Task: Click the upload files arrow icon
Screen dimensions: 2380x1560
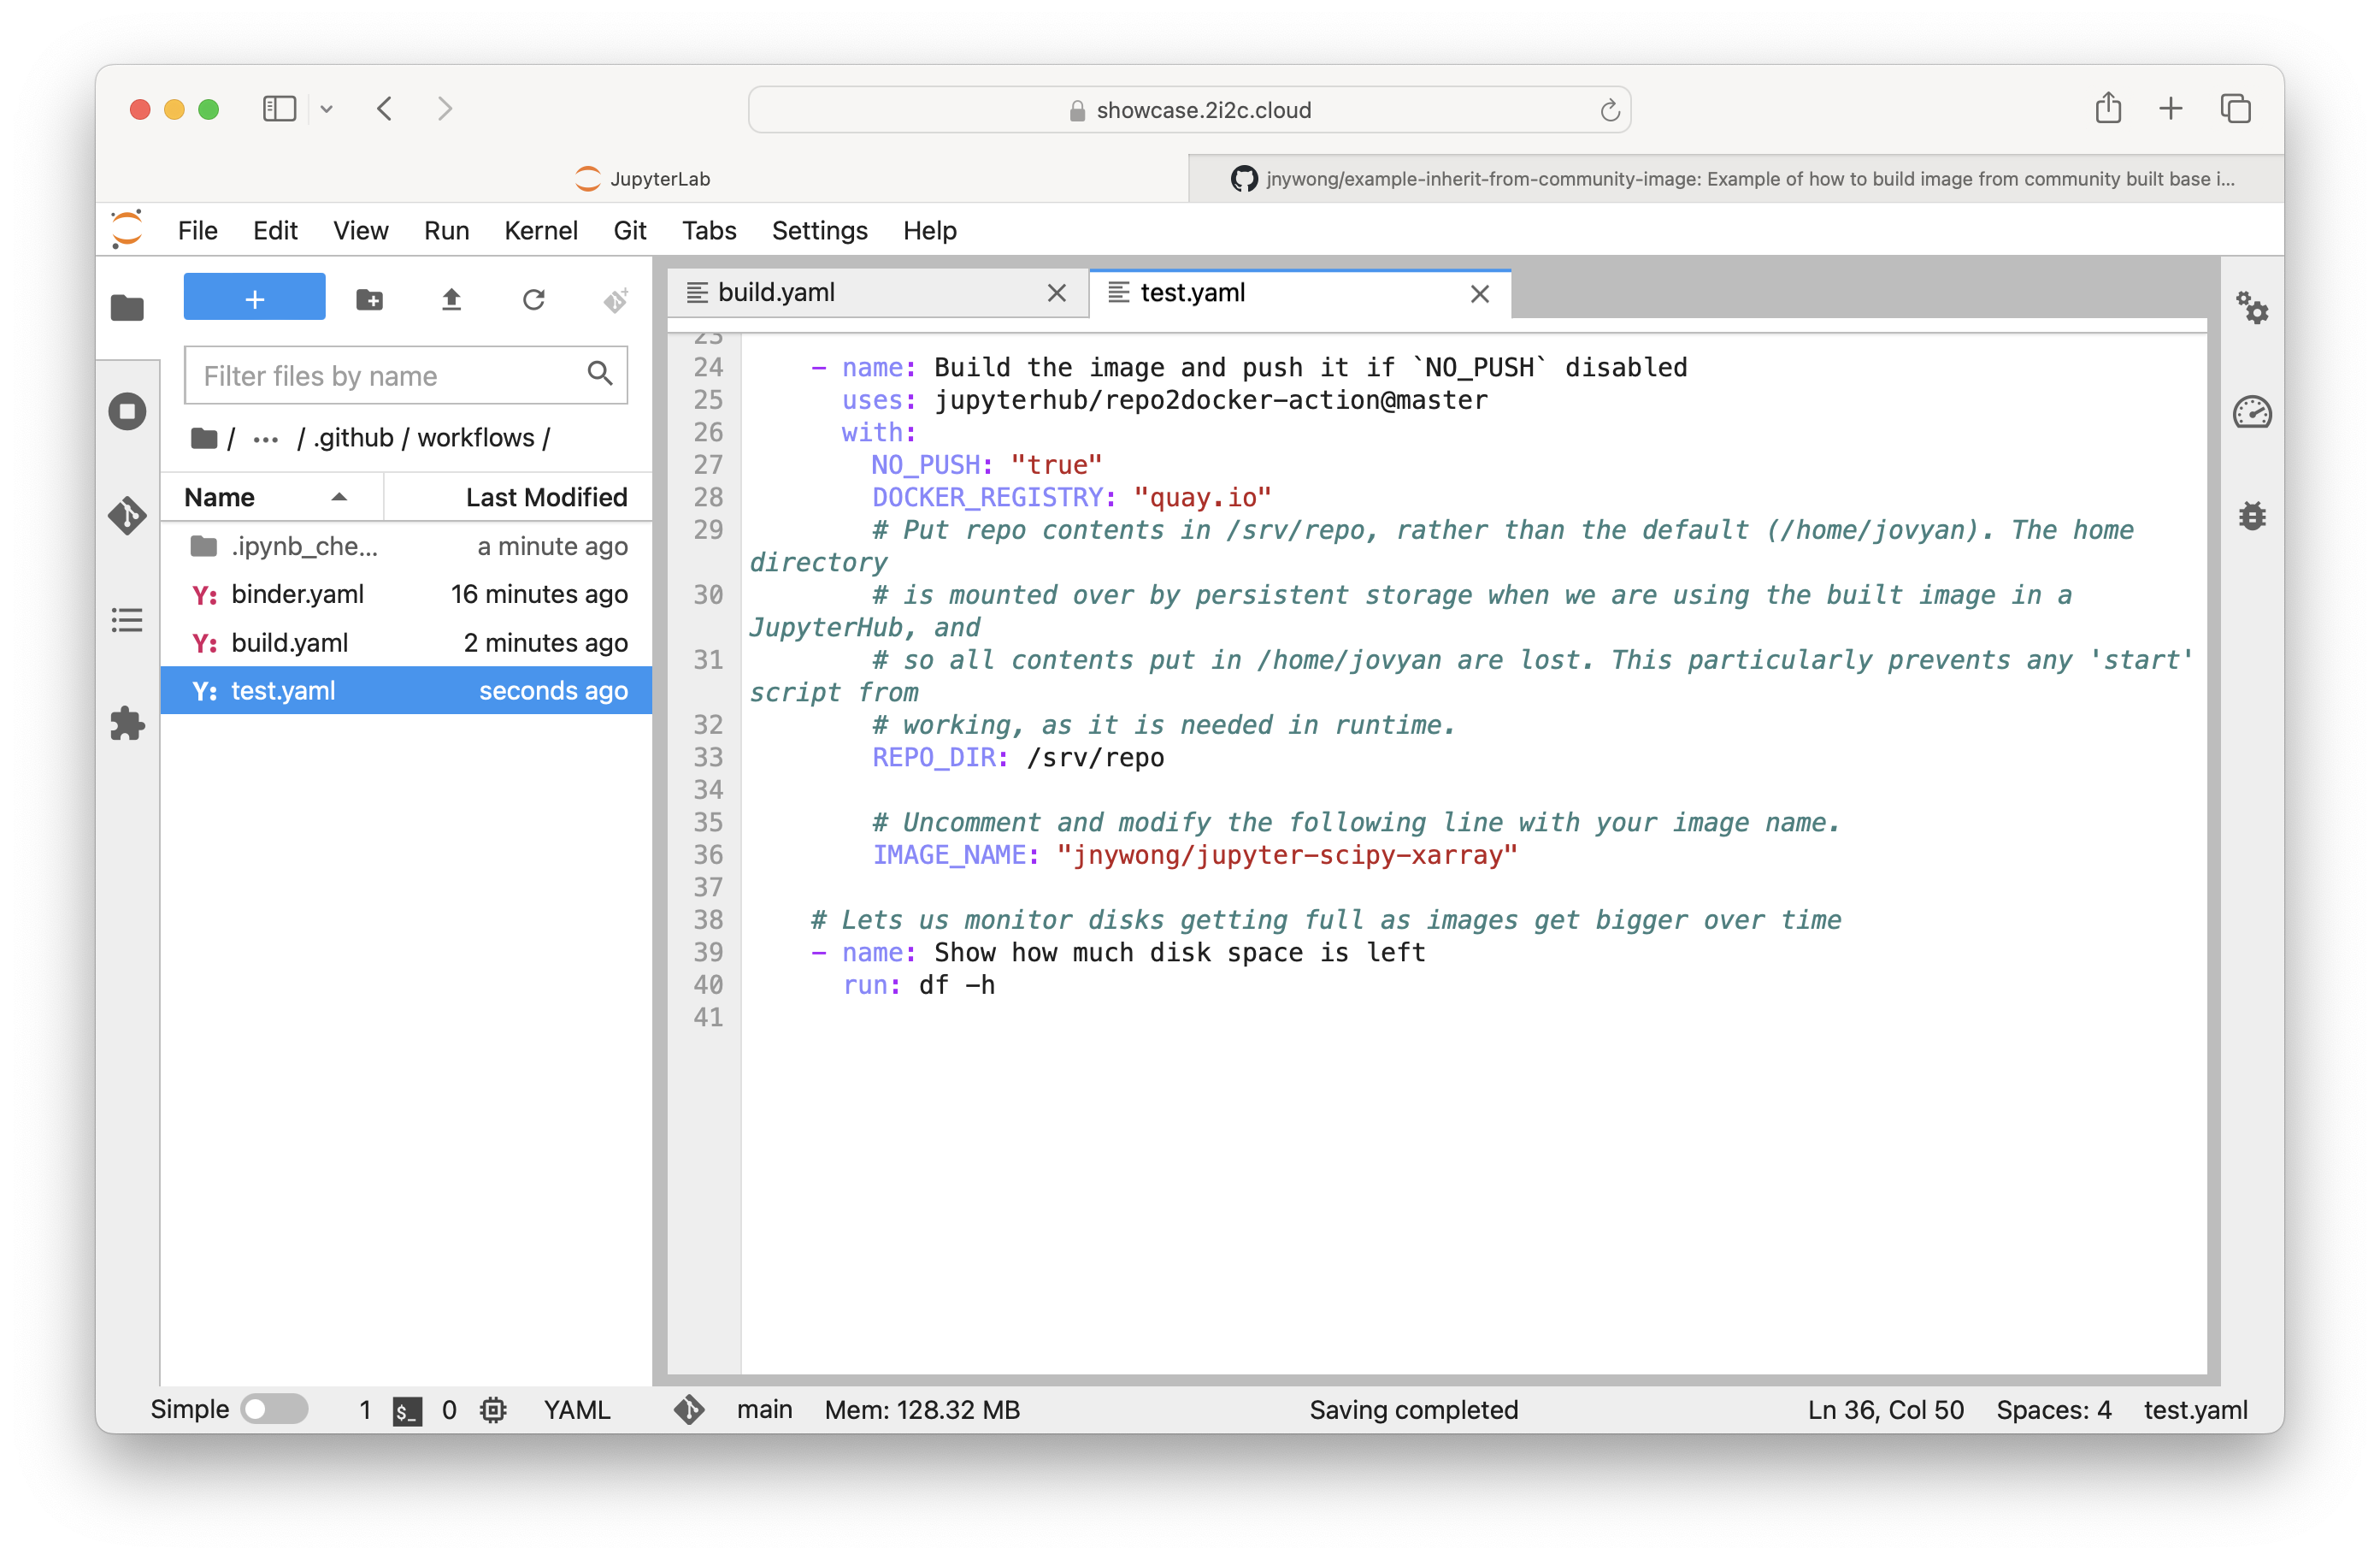Action: [x=451, y=299]
